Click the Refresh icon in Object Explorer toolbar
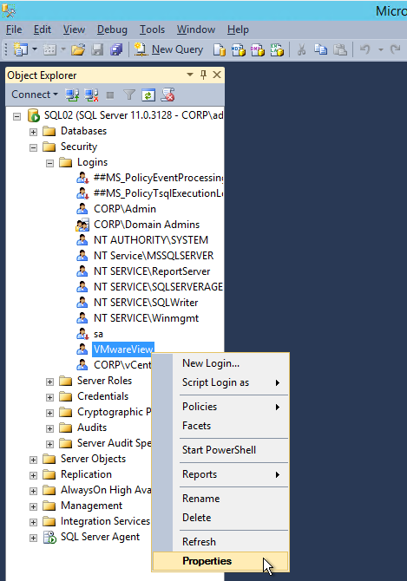 point(148,95)
